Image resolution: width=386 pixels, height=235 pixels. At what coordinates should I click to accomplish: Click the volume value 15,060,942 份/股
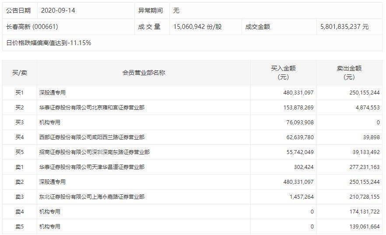point(197,27)
